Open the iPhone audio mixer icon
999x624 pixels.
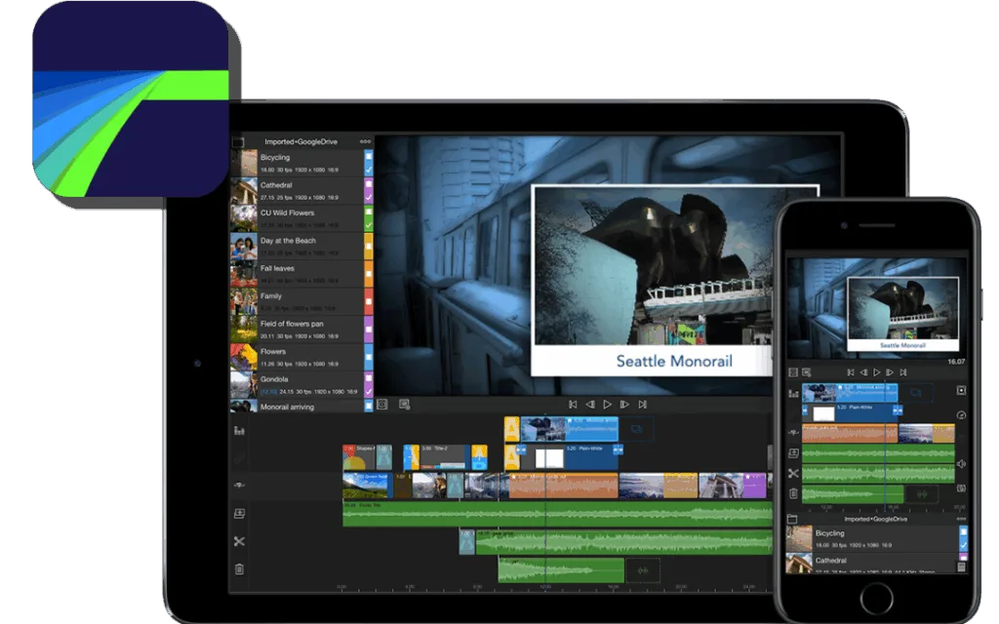click(793, 394)
